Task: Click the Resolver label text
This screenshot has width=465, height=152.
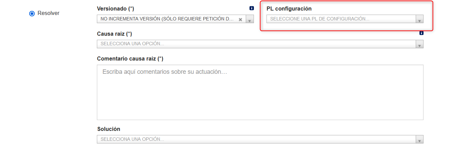Action: pos(49,13)
